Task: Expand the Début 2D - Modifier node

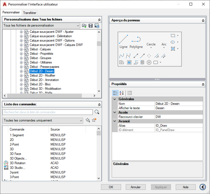Action: pyautogui.click(x=21, y=76)
